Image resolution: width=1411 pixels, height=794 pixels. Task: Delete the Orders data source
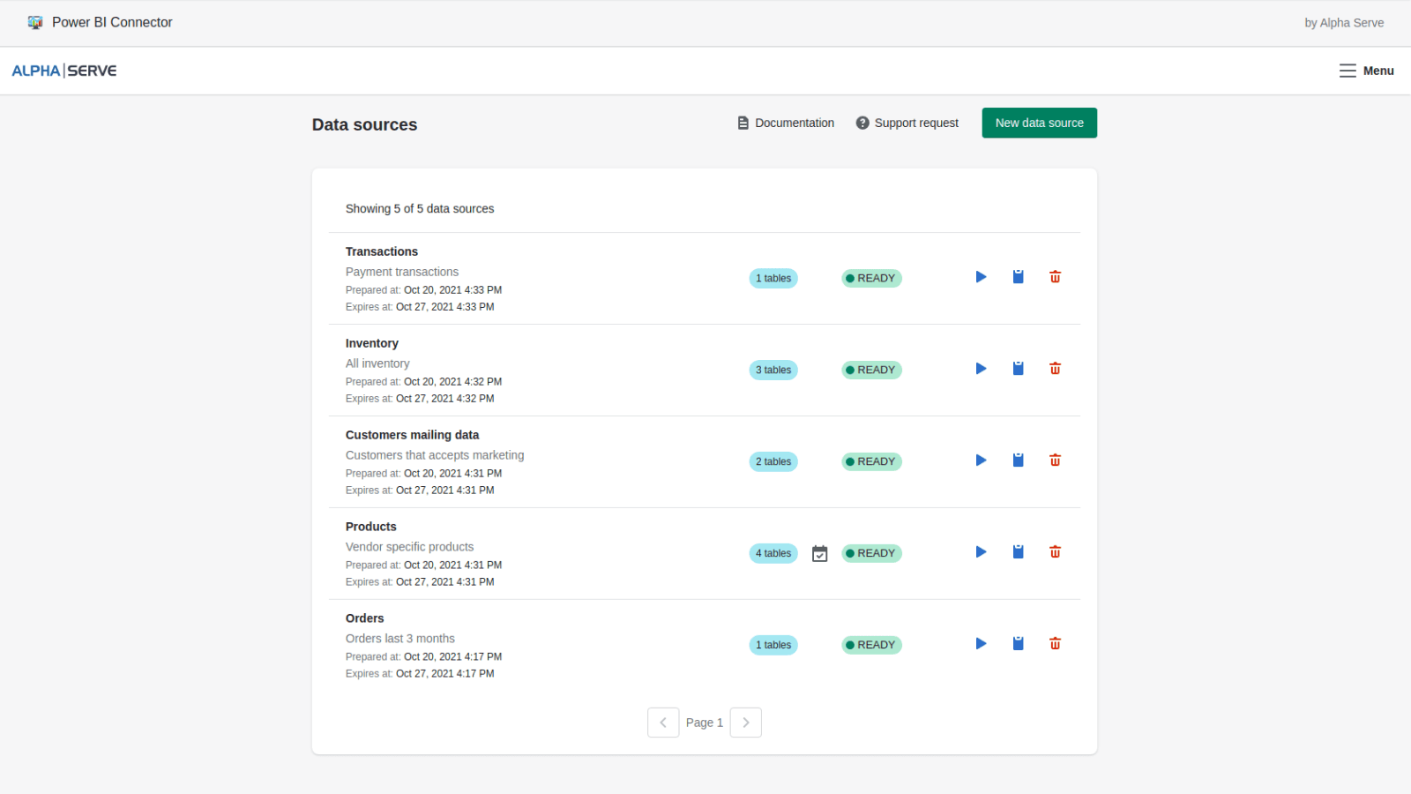1055,643
